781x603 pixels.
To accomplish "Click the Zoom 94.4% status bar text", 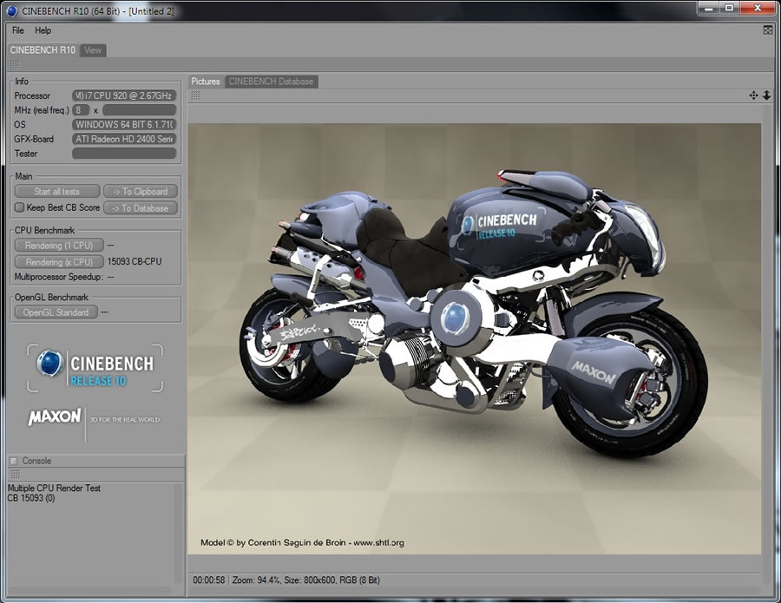I will click(257, 580).
